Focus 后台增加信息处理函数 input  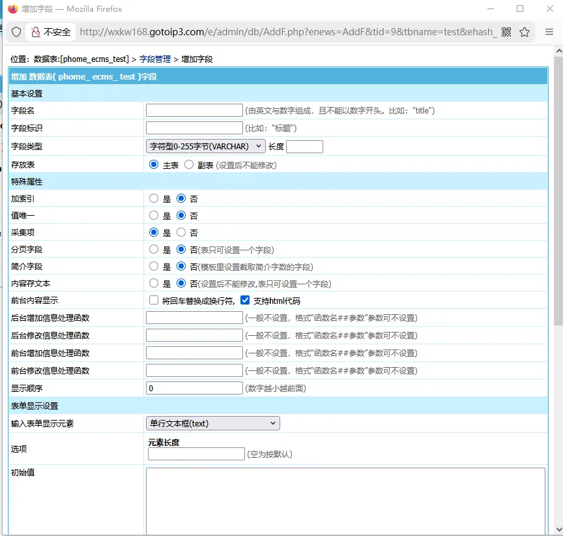pos(194,318)
